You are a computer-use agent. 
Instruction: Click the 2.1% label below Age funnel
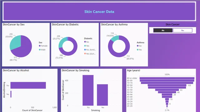pos(167,110)
